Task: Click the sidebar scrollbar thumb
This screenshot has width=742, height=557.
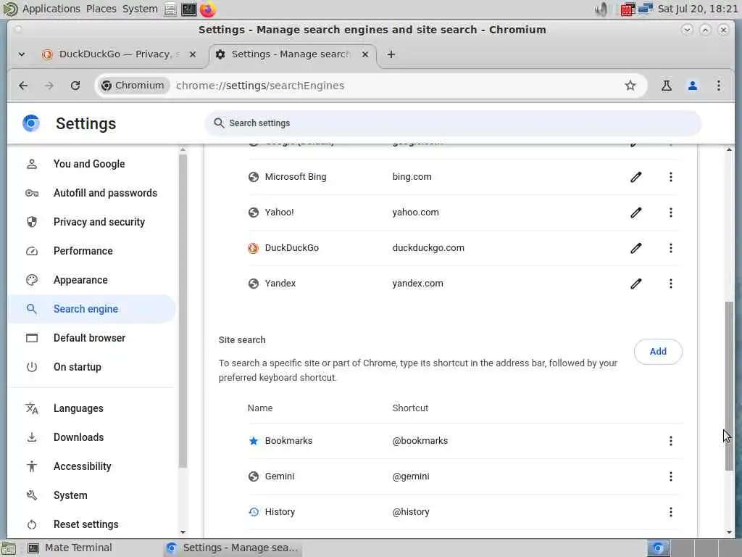Action: (183, 310)
